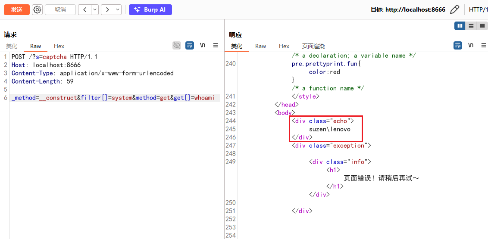Open Burp AI assistant
Screen dimensions: 488x239
pos(150,9)
